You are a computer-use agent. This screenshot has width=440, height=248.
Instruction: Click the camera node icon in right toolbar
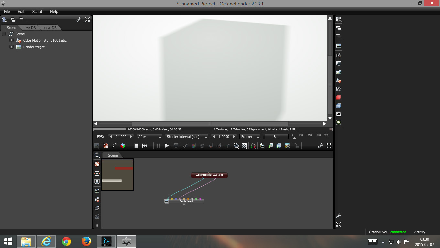[339, 55]
